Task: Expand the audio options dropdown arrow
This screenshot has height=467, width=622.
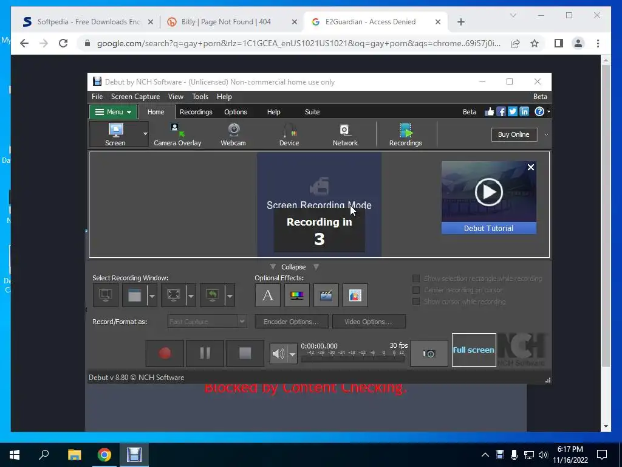Action: coord(292,353)
